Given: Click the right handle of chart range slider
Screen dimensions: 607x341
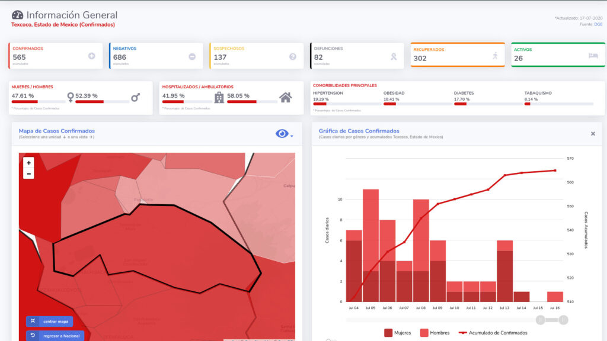Looking at the screenshot, I should [563, 320].
